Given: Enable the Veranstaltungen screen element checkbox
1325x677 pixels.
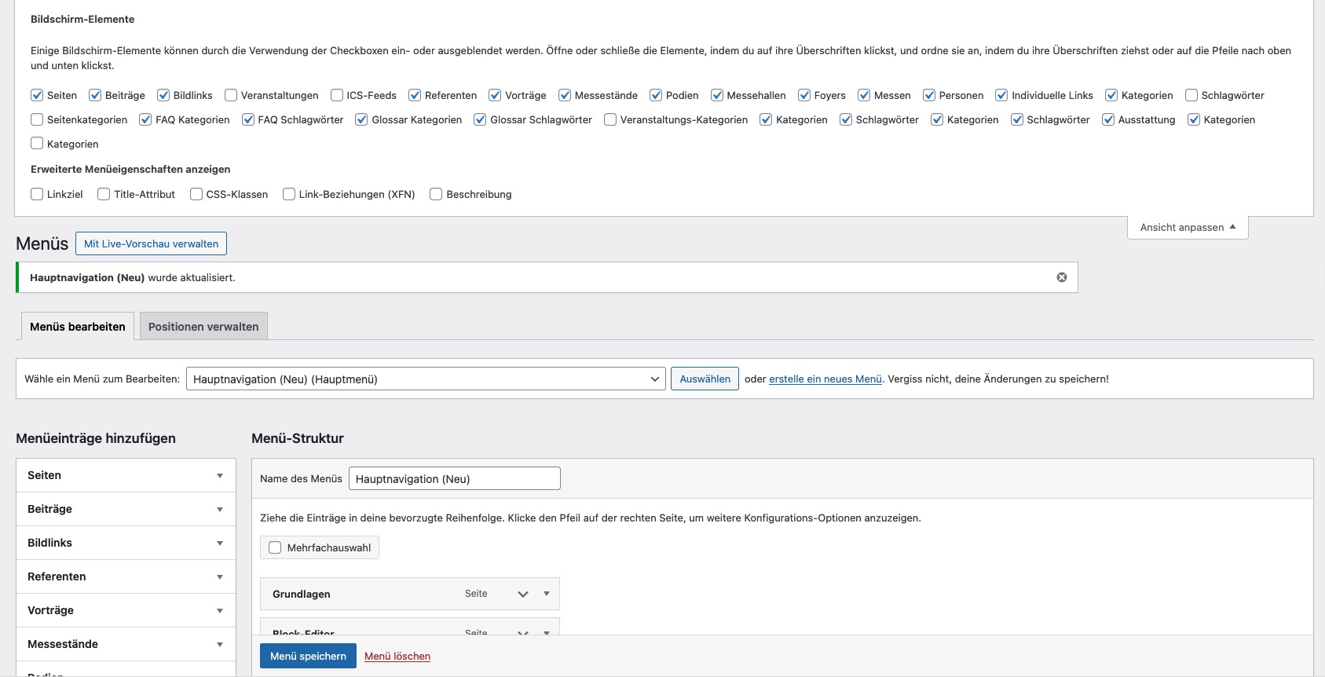Looking at the screenshot, I should tap(231, 95).
